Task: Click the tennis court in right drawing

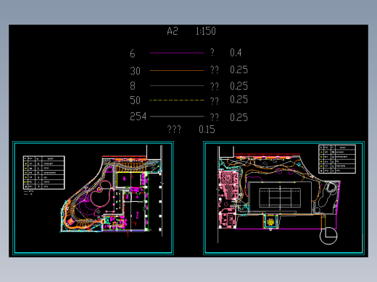Action: pos(280,198)
